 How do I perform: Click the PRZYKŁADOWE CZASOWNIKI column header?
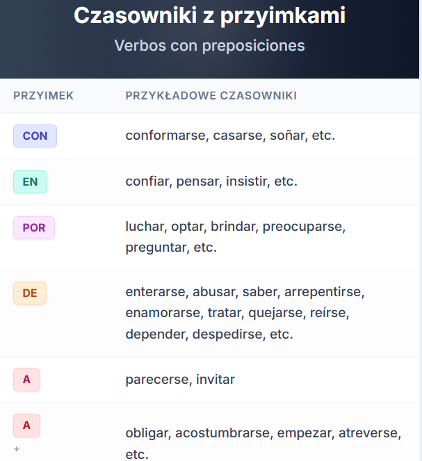point(211,96)
